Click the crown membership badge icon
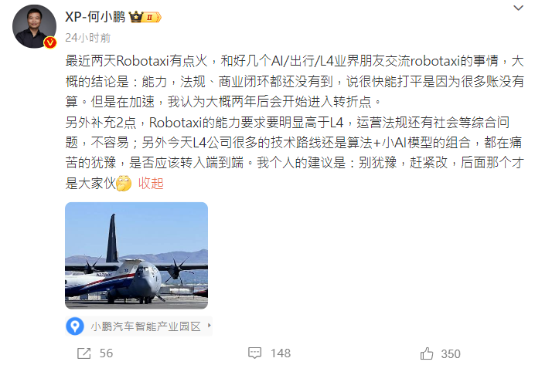 [136, 17]
